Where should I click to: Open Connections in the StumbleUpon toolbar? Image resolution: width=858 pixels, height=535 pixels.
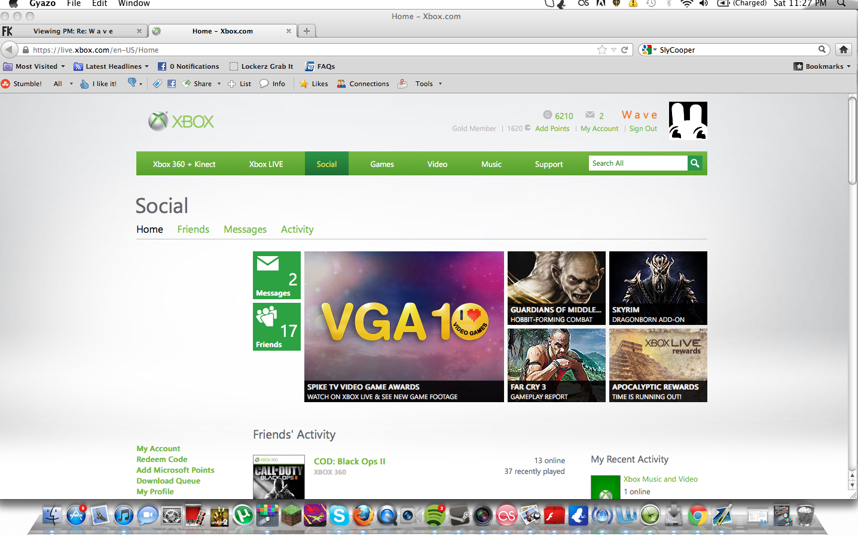tap(363, 84)
